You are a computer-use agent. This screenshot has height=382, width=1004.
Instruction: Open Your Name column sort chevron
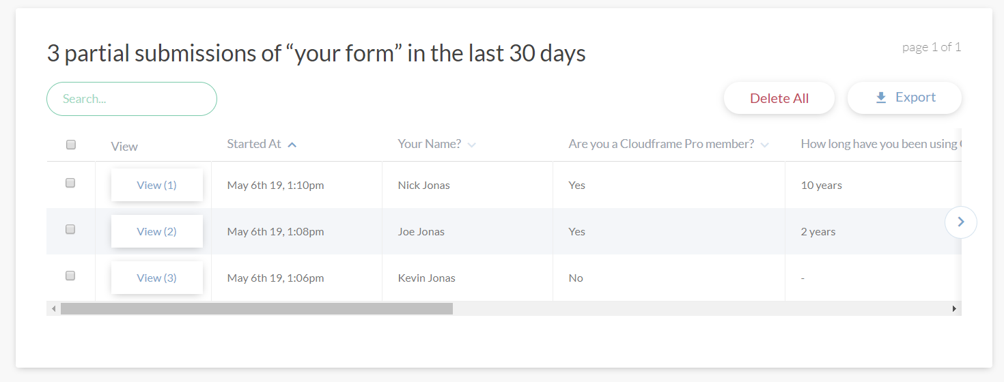pyautogui.click(x=472, y=145)
